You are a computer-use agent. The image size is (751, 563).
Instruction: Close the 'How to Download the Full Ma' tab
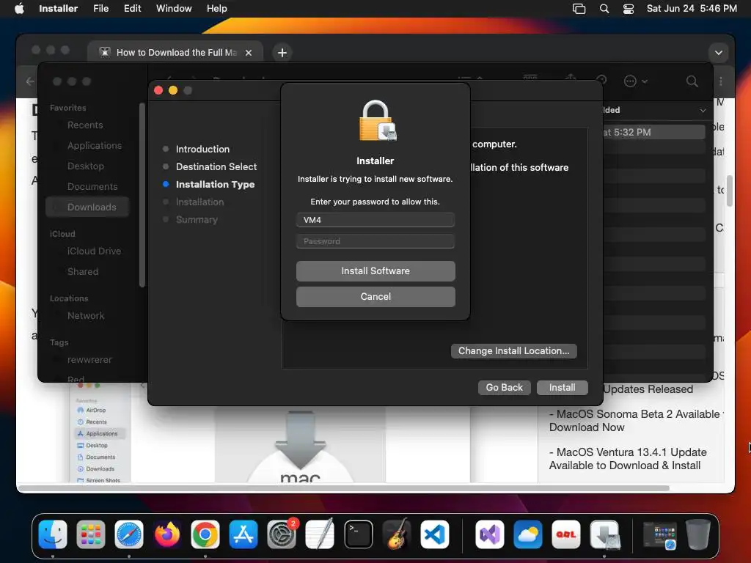pos(249,53)
